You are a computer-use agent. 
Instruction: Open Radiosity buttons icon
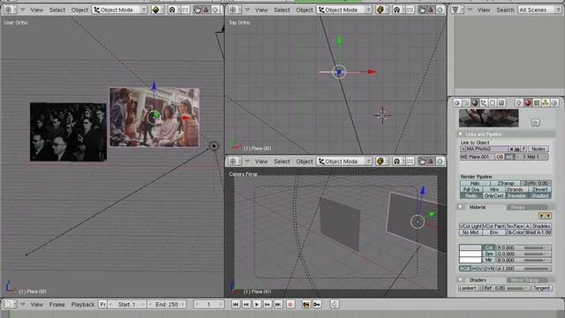(x=546, y=103)
